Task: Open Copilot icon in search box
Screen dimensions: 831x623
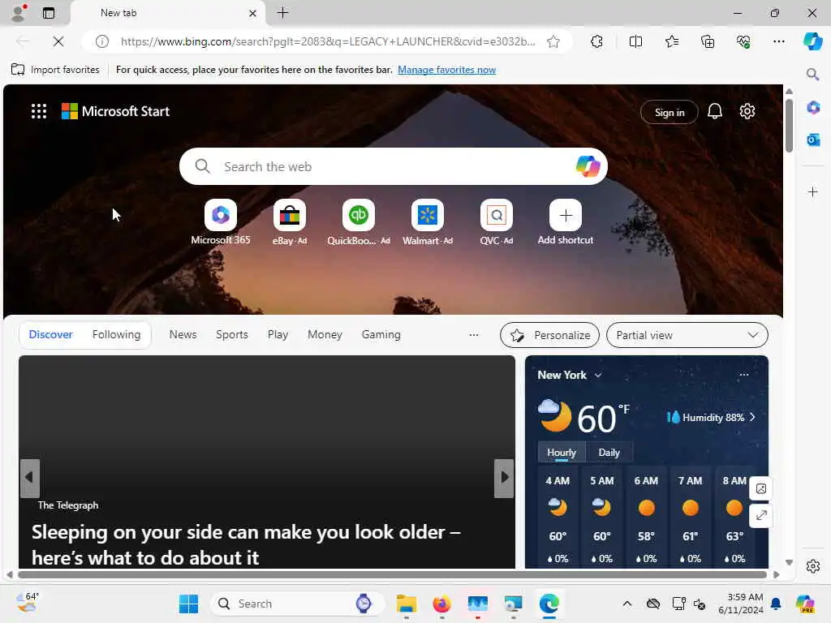Action: [588, 166]
